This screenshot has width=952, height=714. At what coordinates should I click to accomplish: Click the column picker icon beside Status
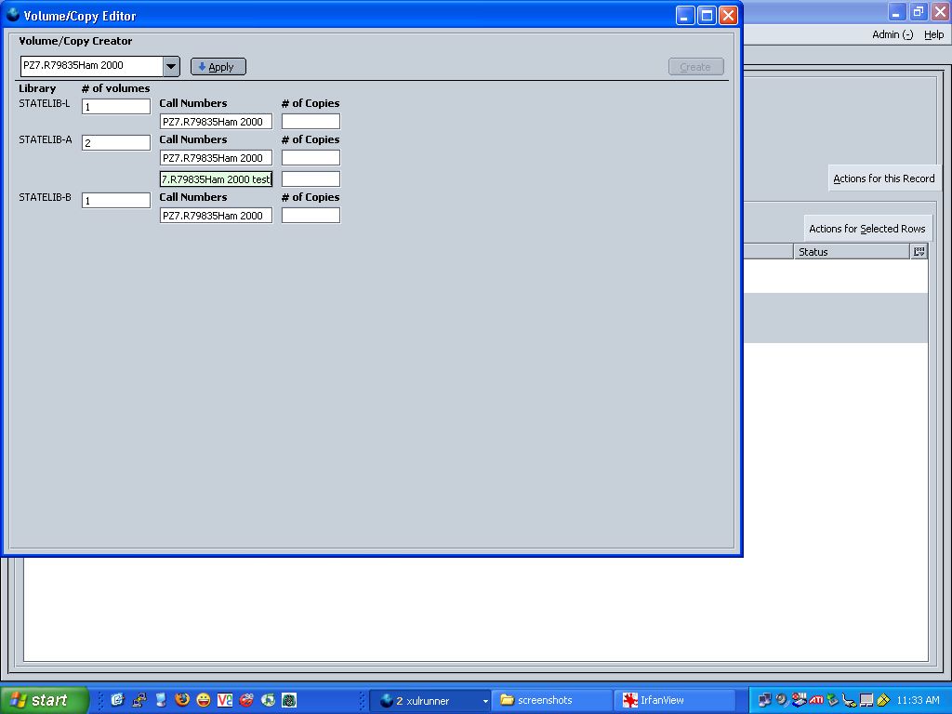[919, 252]
